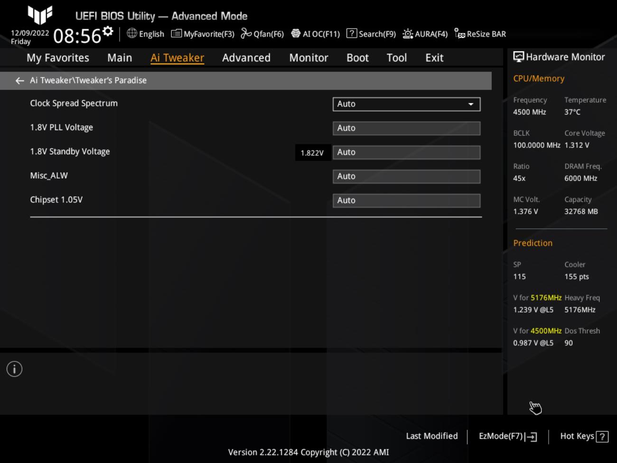
Task: Click the 0.987 V @L5 prediction
Action: tap(533, 343)
